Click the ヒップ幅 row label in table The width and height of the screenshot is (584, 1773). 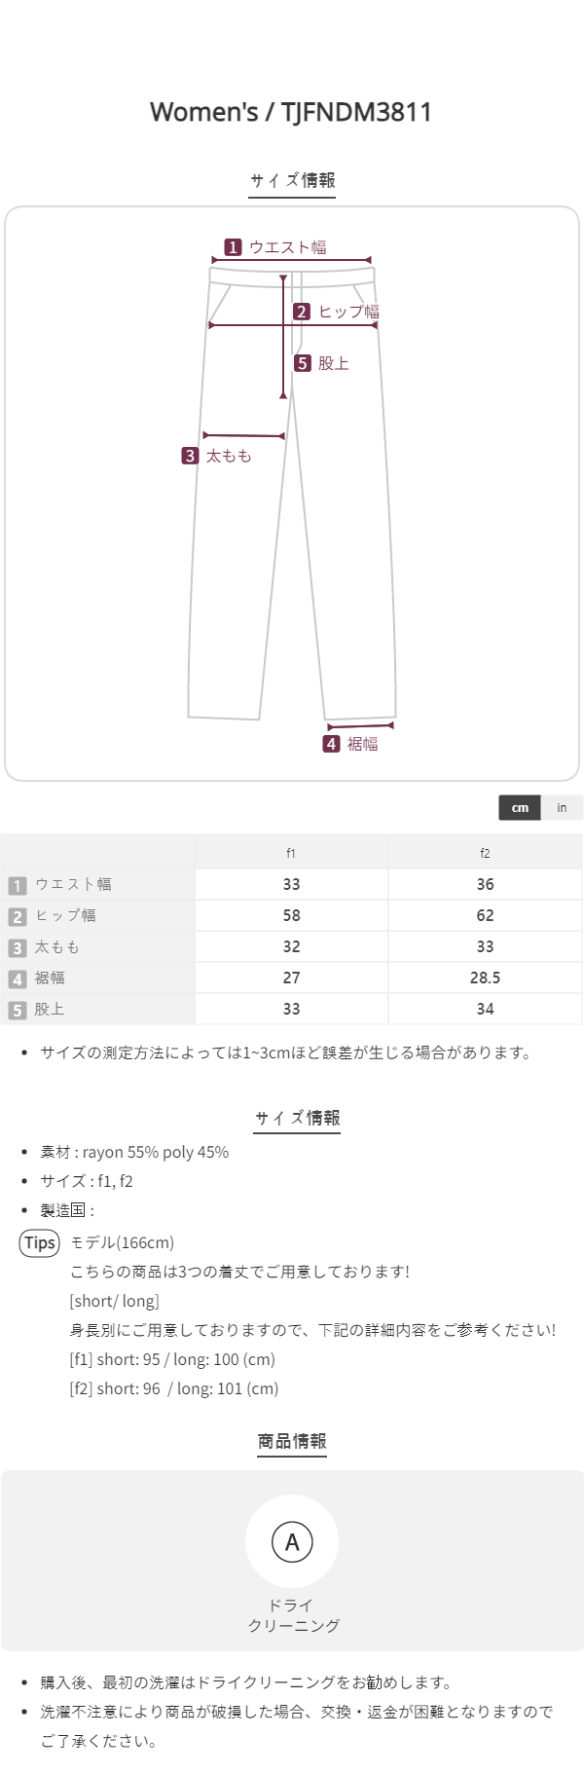(65, 915)
